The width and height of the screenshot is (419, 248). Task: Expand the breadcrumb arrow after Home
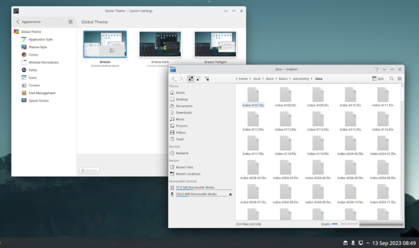[x=251, y=79]
